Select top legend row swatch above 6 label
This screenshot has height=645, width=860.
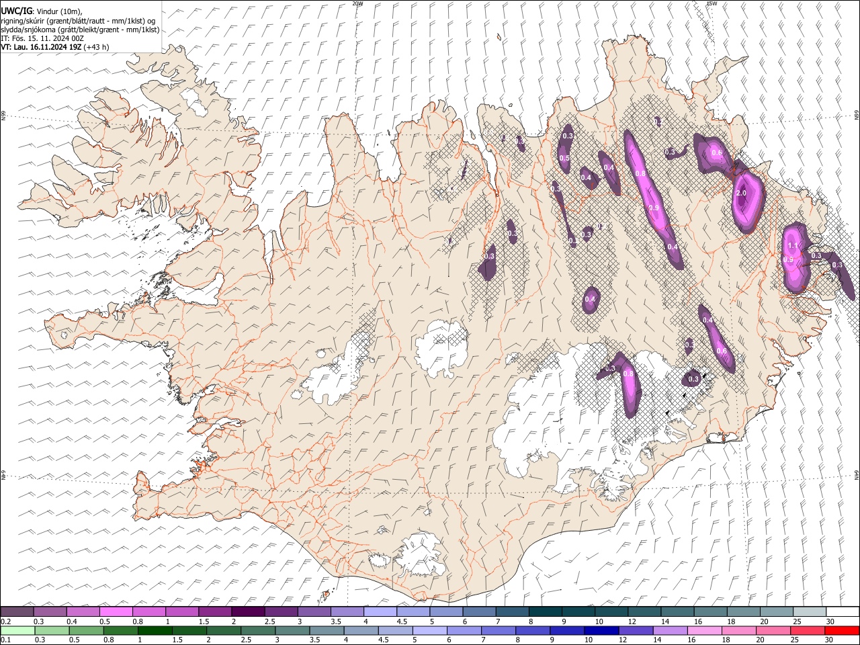click(480, 611)
